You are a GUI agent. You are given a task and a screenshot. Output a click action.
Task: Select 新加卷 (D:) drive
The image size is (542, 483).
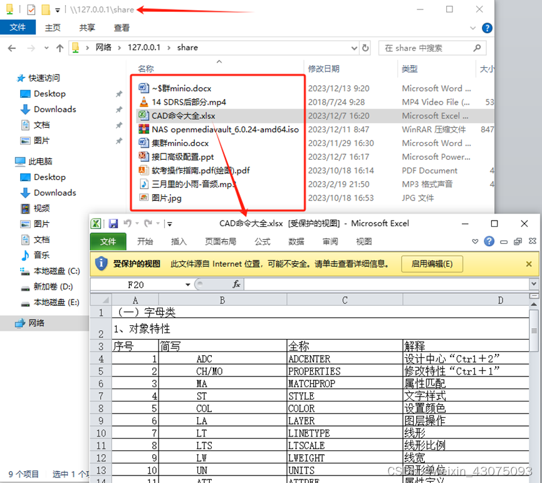(53, 286)
